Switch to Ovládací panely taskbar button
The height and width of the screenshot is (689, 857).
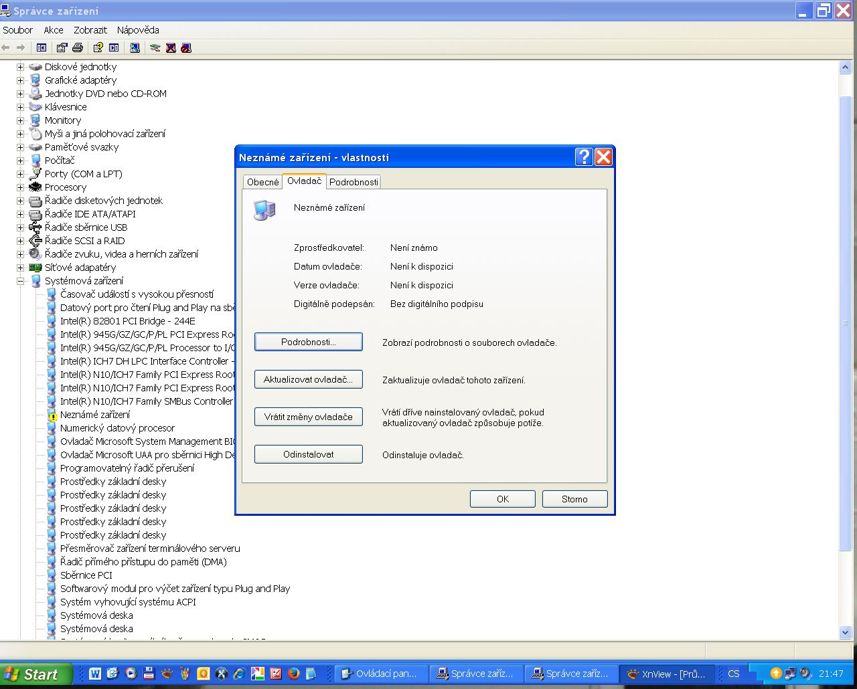380,674
